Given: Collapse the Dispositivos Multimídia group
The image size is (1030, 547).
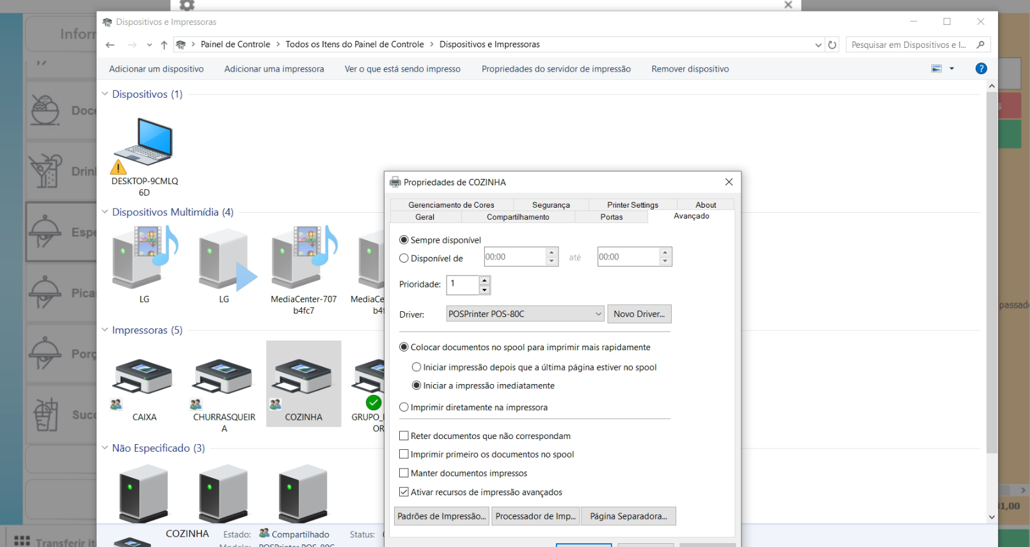Looking at the screenshot, I should [105, 212].
